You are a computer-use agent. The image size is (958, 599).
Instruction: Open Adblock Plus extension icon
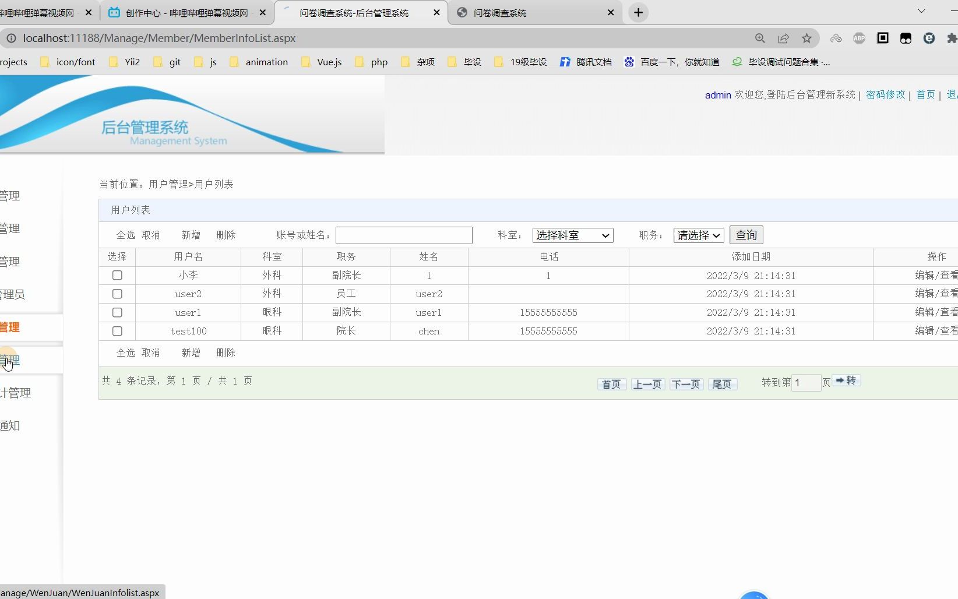859,38
